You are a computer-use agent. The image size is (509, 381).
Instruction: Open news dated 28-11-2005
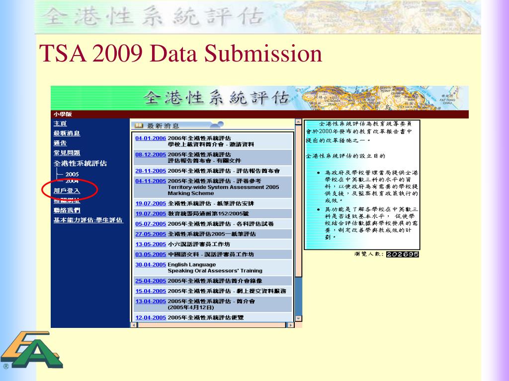(x=151, y=171)
